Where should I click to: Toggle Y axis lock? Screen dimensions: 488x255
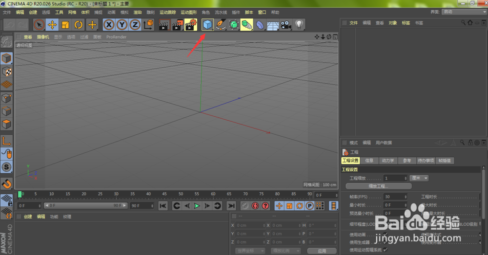click(x=122, y=24)
